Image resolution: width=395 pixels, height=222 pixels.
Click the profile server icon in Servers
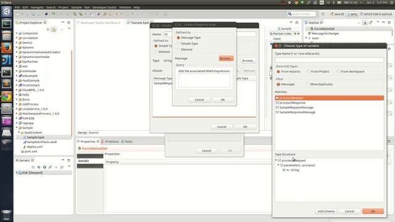coord(51,167)
